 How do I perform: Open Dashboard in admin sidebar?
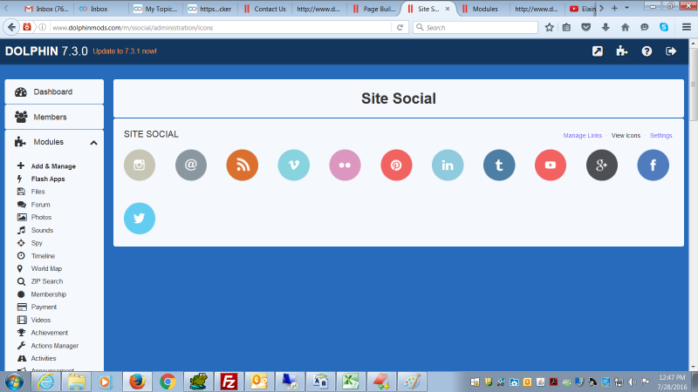pyautogui.click(x=54, y=91)
